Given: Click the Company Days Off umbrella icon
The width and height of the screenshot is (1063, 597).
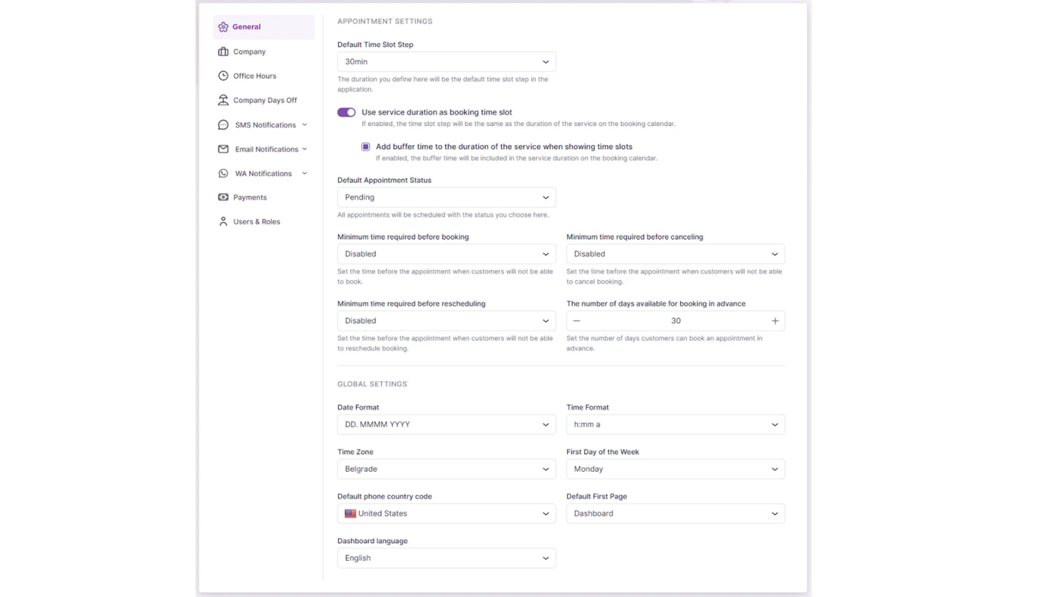Looking at the screenshot, I should point(223,100).
